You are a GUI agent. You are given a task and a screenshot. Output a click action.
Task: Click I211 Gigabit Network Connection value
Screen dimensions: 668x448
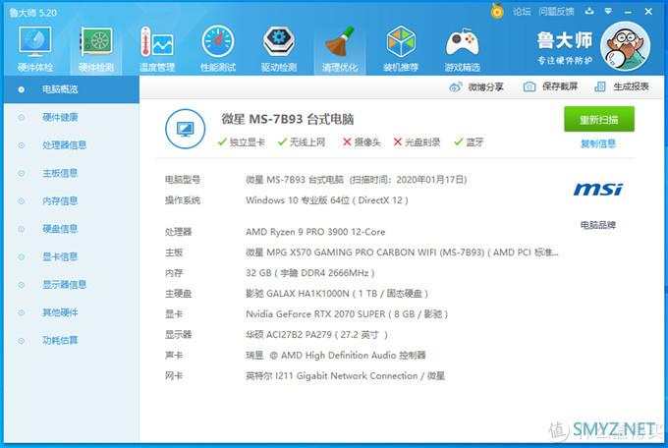[x=345, y=376]
